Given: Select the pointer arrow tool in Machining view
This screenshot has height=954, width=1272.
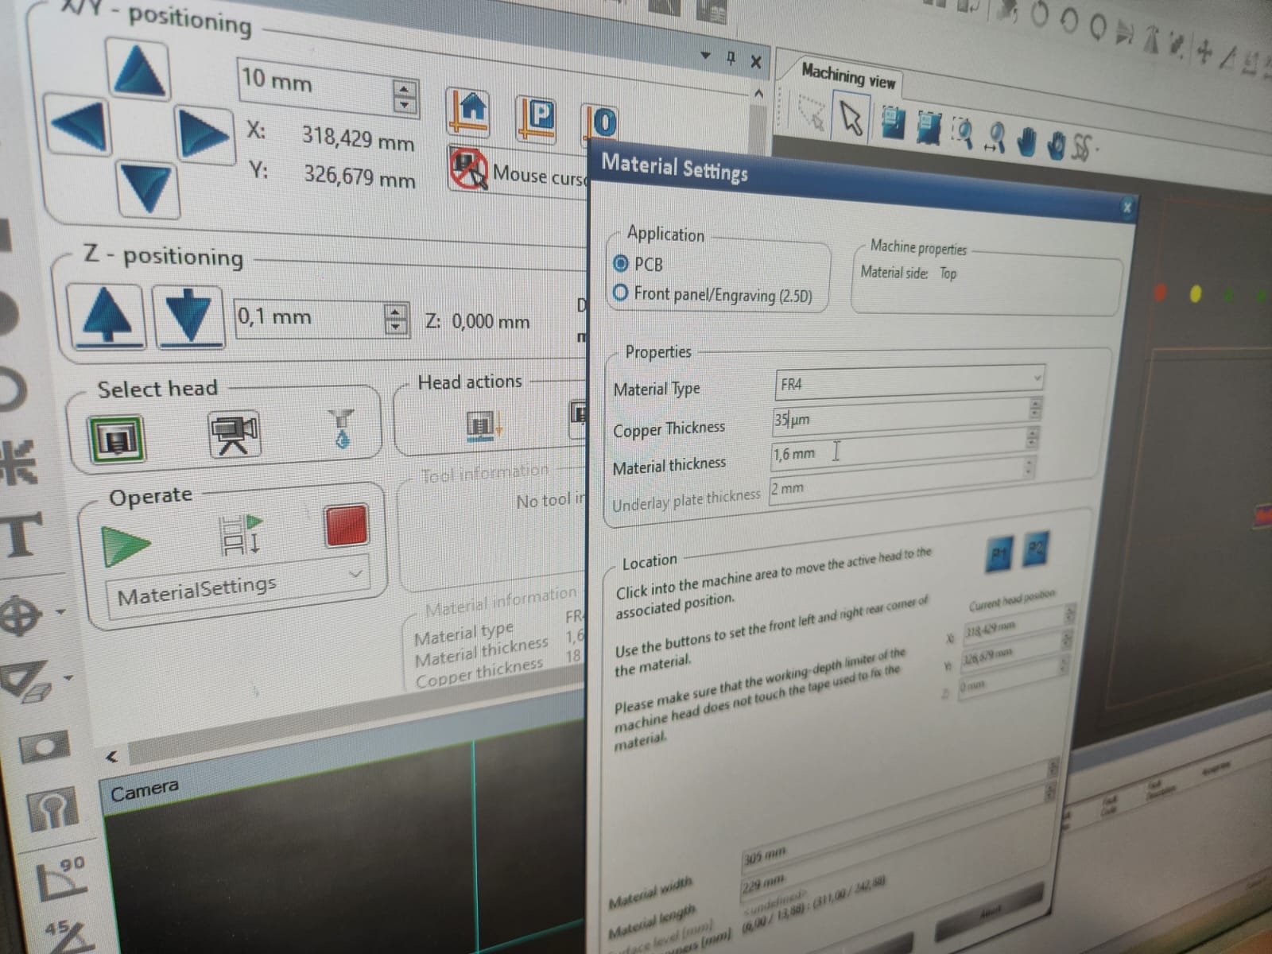Looking at the screenshot, I should pyautogui.click(x=851, y=117).
